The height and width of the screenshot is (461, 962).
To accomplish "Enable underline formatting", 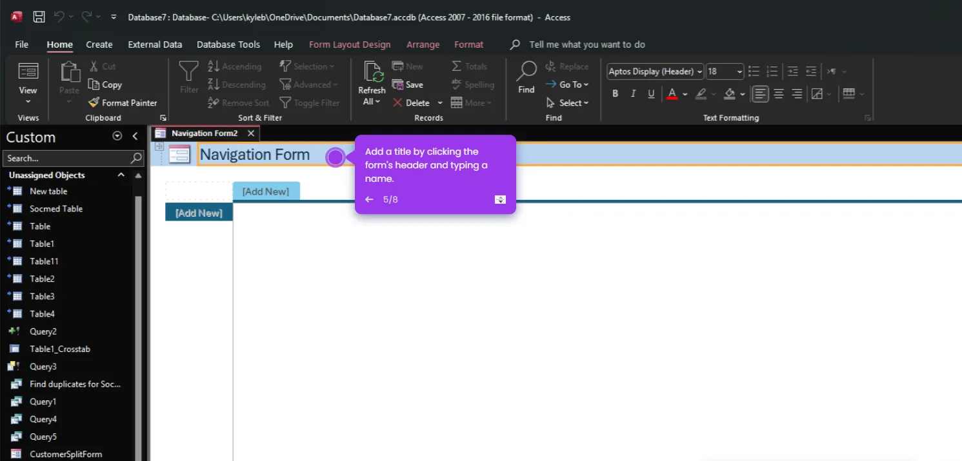I will click(x=651, y=93).
